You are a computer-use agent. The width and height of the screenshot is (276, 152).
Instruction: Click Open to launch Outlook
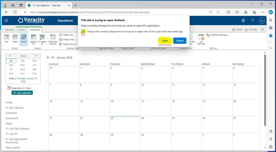165,41
